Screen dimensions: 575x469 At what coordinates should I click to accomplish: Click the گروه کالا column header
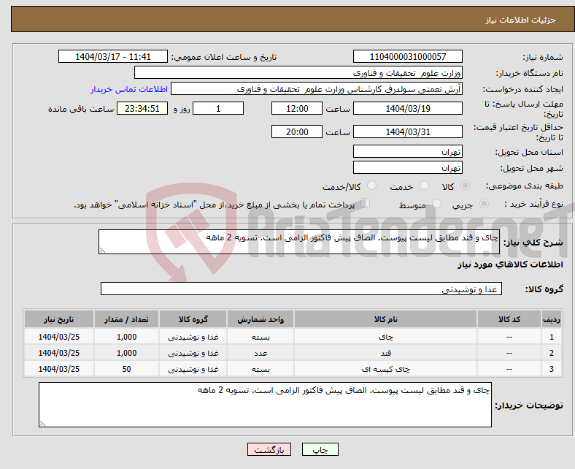[x=193, y=319]
